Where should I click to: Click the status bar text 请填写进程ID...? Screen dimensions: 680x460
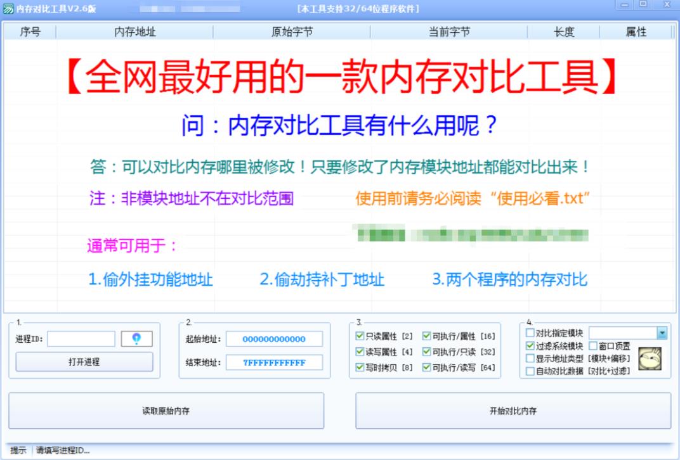(63, 450)
